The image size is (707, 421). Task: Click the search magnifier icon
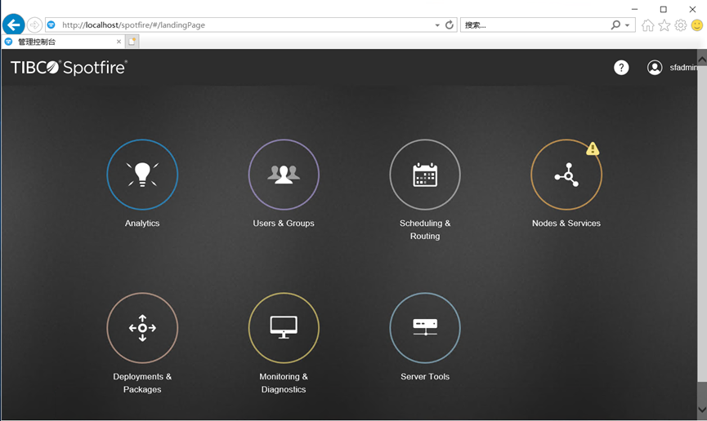coord(615,24)
